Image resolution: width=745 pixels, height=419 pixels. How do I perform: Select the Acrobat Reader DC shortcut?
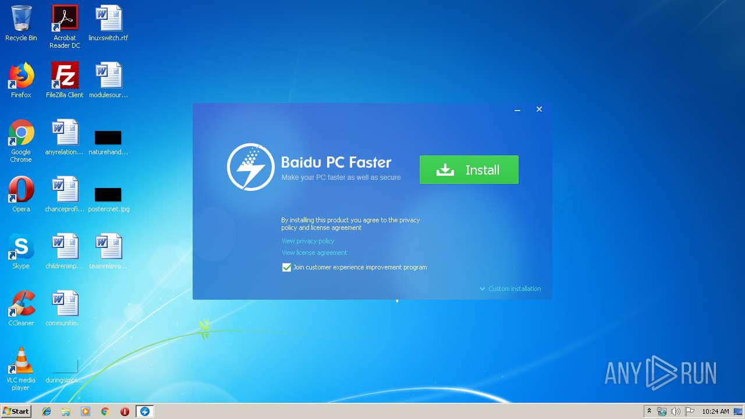tap(65, 27)
